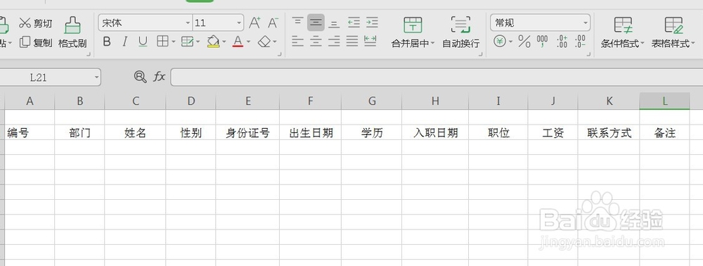703x266 pixels.
Task: Select column A header
Action: tap(30, 101)
